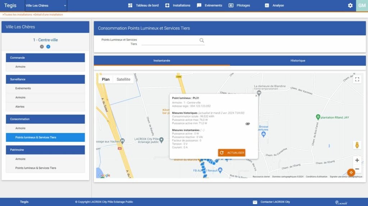The image size is (368, 206).
Task: Click the 1 - Centre-ville installation title
Action: point(45,40)
